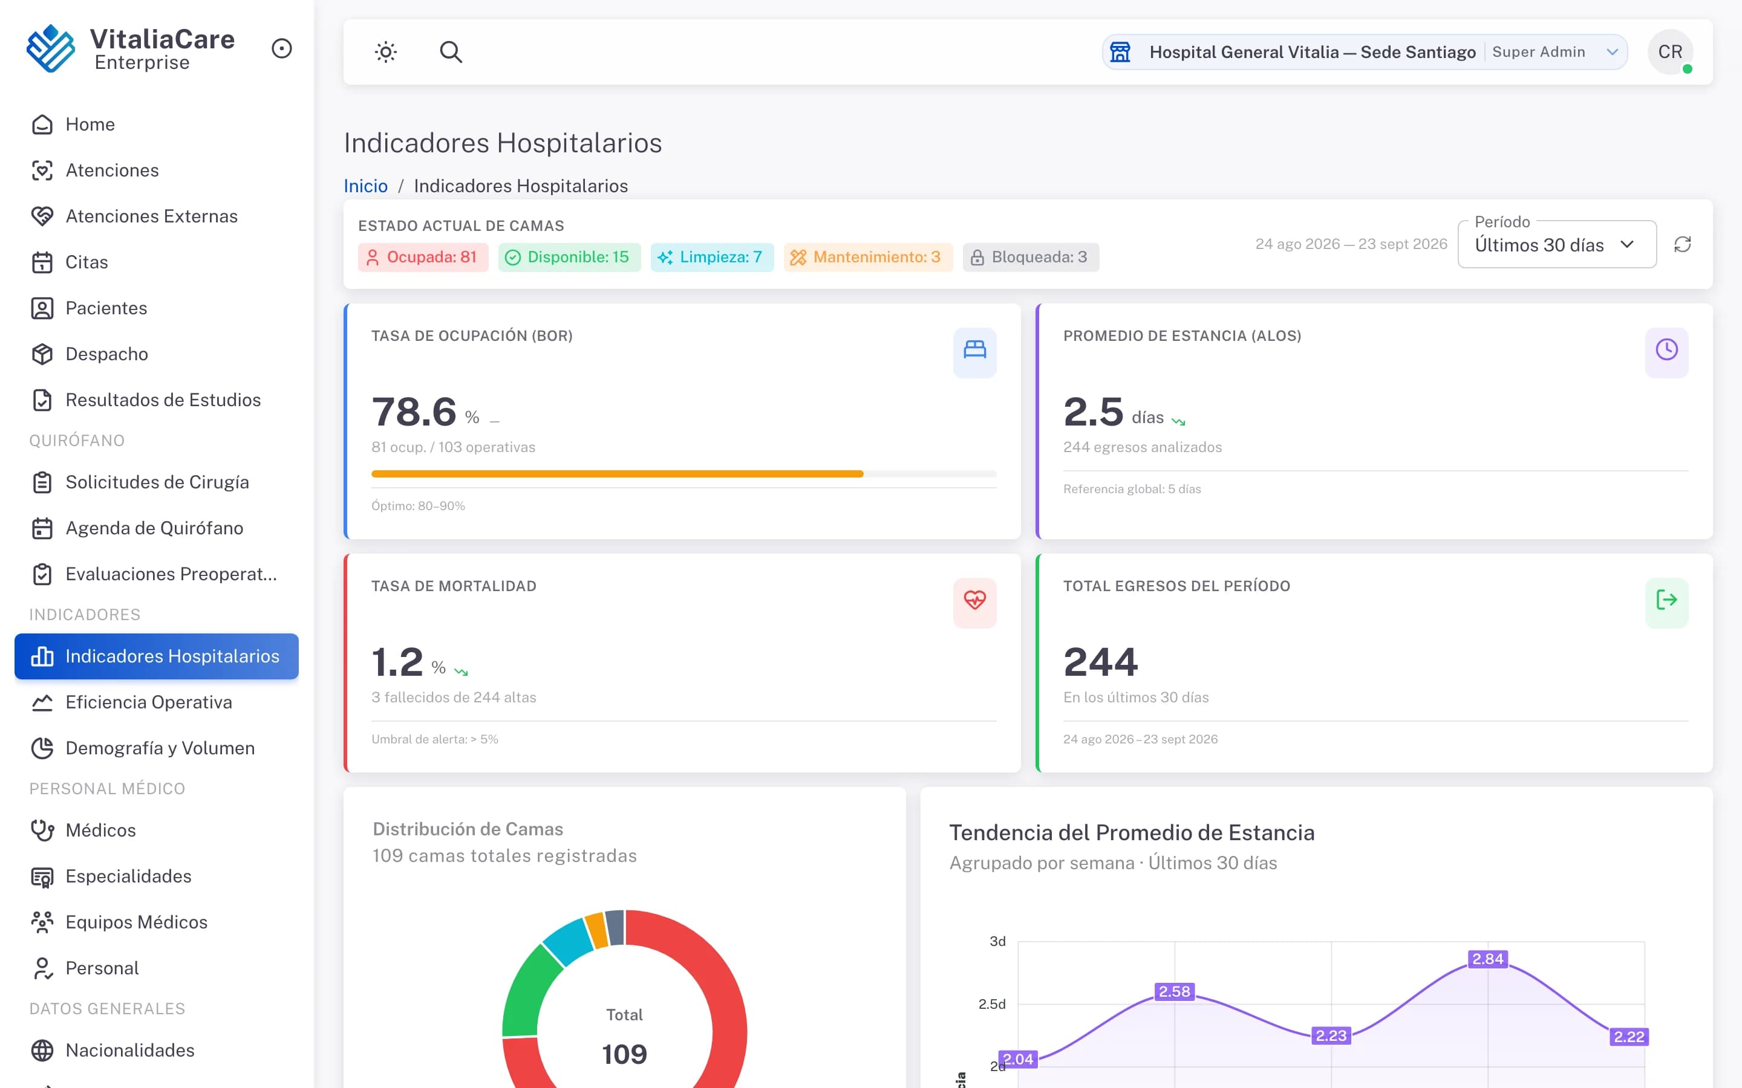Open Pacientes in the sidebar
The width and height of the screenshot is (1742, 1088).
coord(156,308)
